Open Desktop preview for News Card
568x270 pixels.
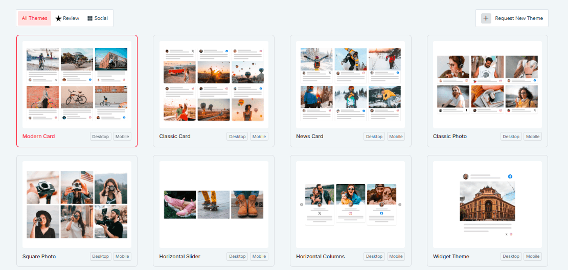(374, 137)
